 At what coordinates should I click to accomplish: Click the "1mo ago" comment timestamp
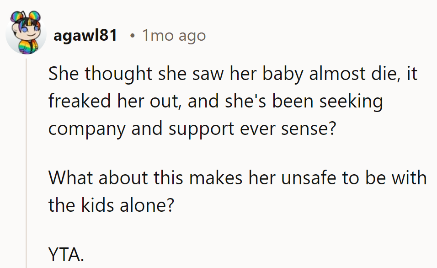(174, 35)
